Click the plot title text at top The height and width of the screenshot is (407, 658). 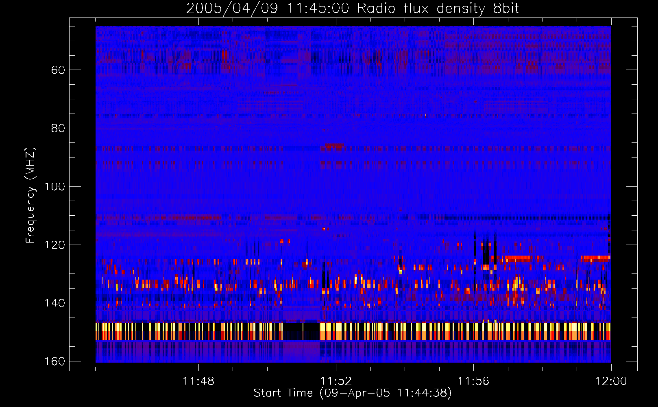353,9
